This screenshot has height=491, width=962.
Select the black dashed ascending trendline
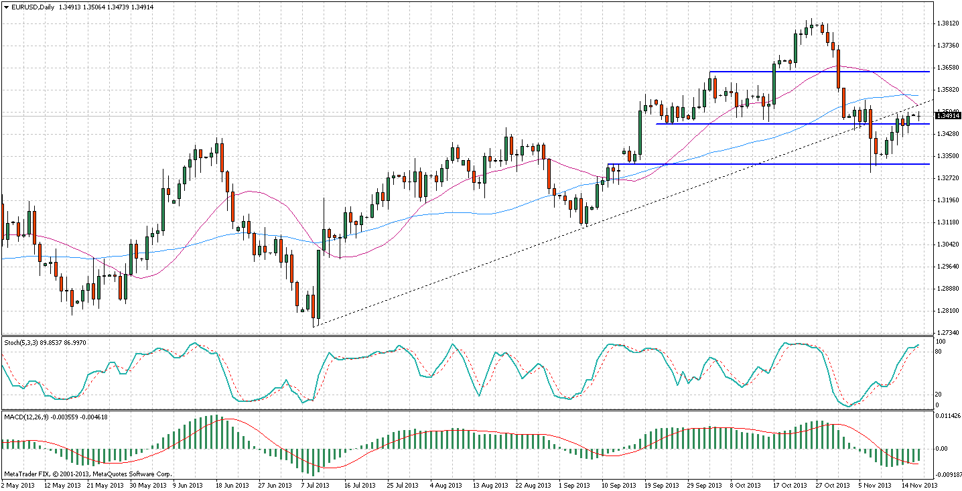tap(469, 270)
